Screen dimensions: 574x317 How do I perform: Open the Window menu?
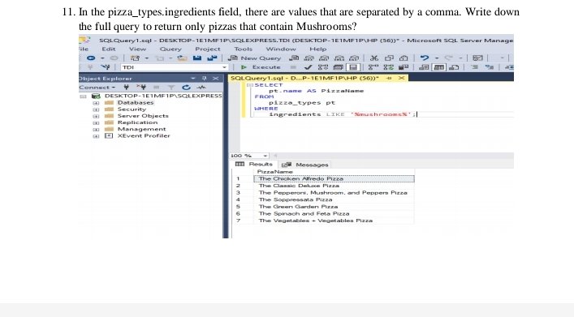click(280, 49)
